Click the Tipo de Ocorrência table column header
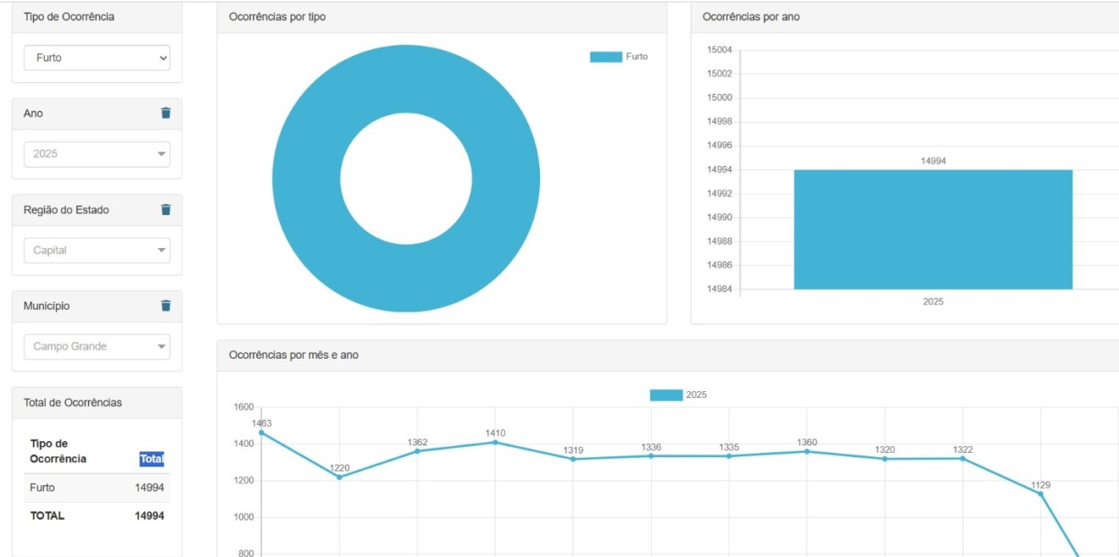1119x557 pixels. 58,451
